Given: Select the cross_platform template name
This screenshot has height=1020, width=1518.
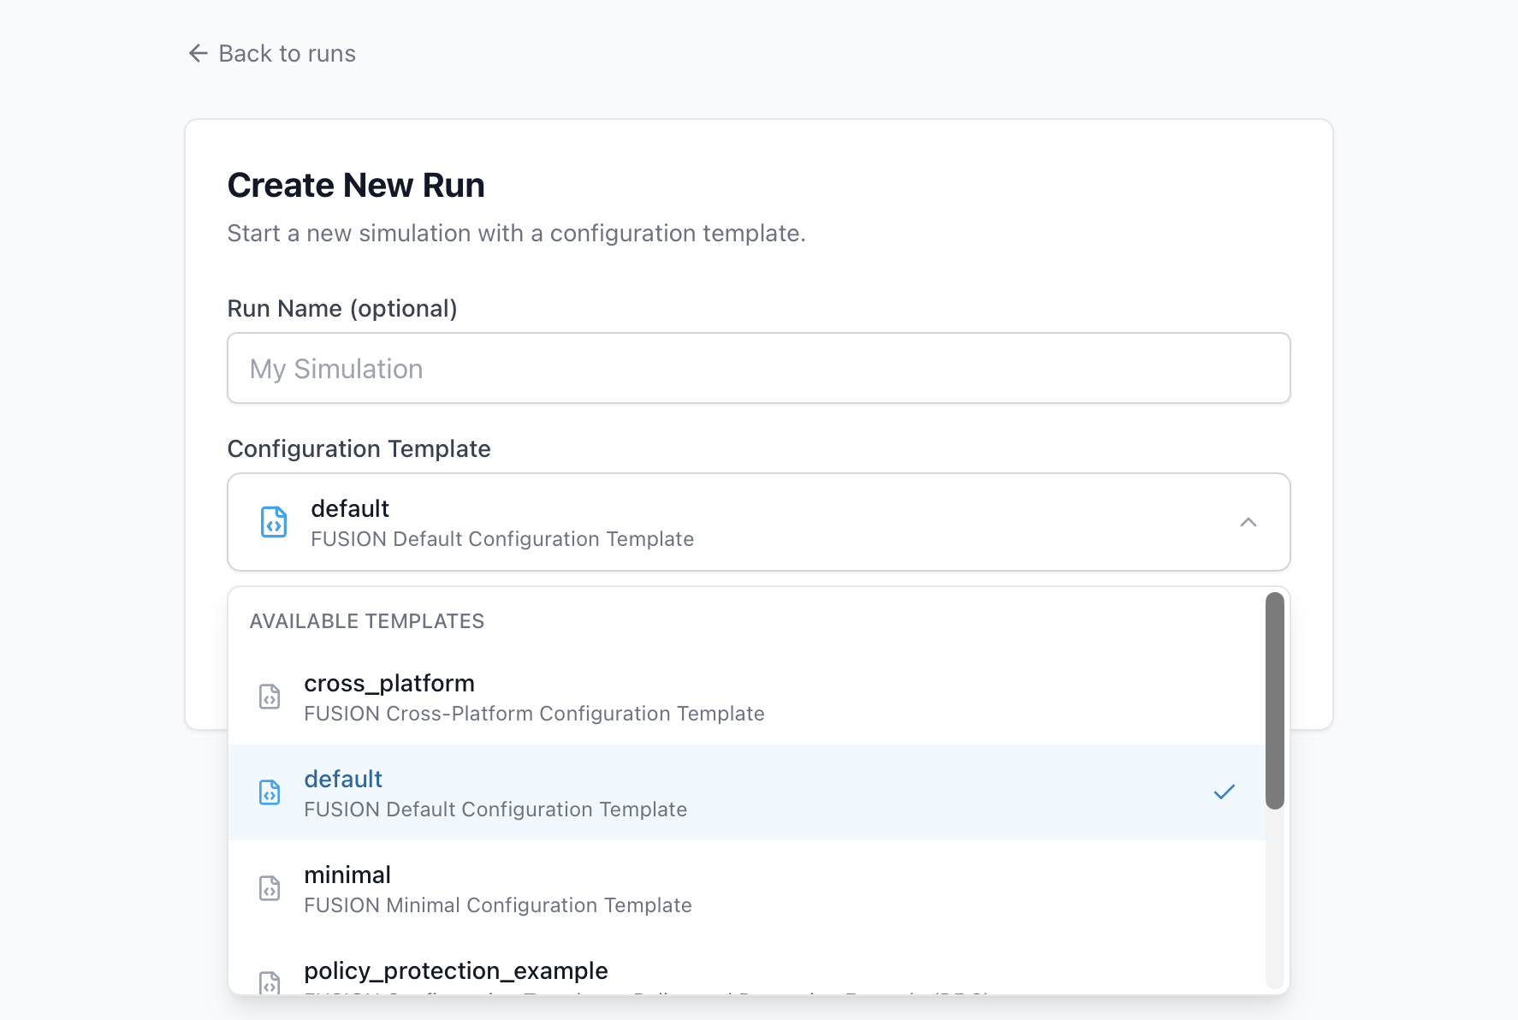Looking at the screenshot, I should pos(389,683).
